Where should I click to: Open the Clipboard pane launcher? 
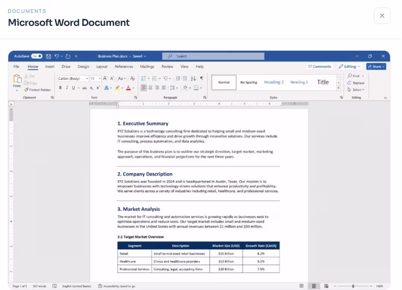(x=52, y=98)
